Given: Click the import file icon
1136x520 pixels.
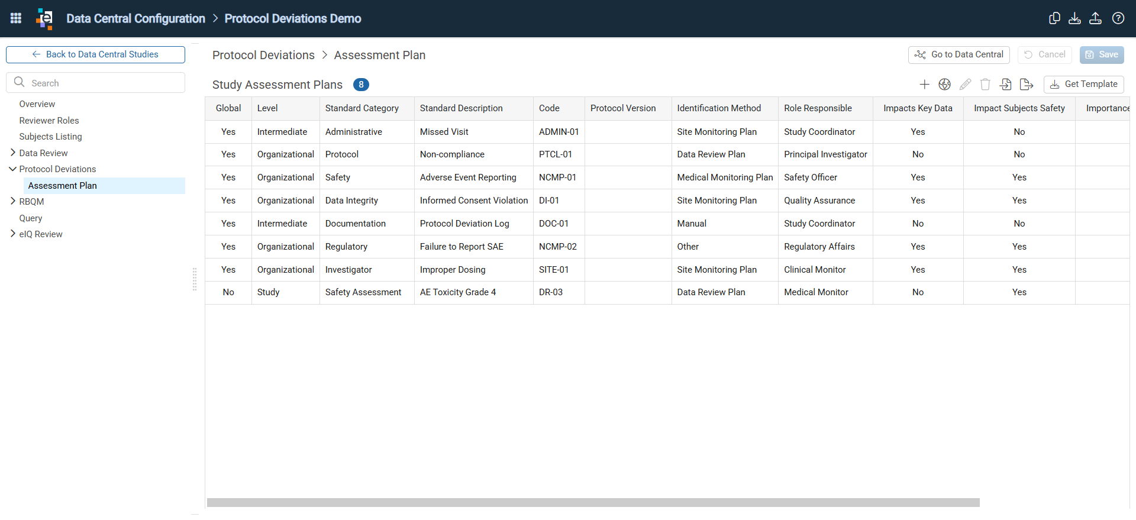Looking at the screenshot, I should coord(1006,85).
